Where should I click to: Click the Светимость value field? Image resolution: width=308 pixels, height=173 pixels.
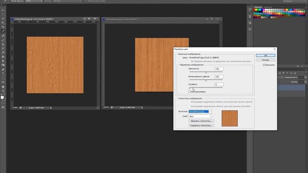[x=219, y=69]
